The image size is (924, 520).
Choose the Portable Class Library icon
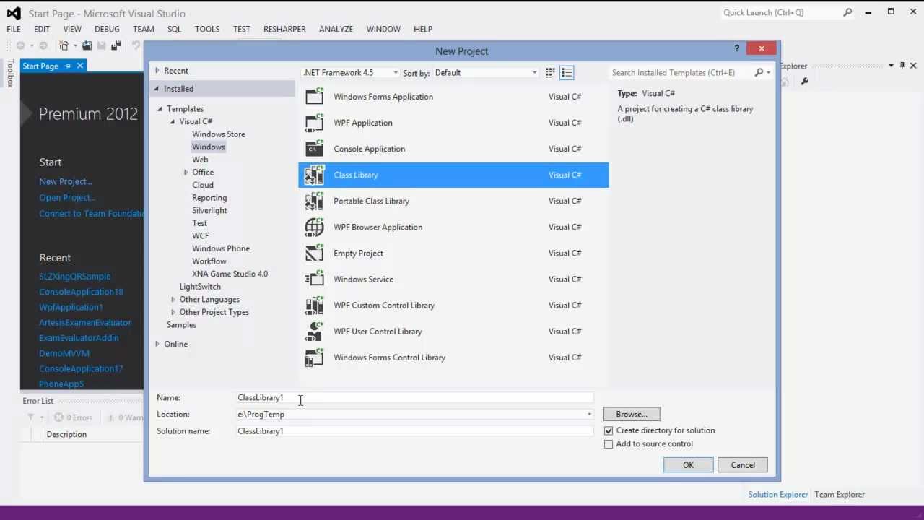click(315, 201)
